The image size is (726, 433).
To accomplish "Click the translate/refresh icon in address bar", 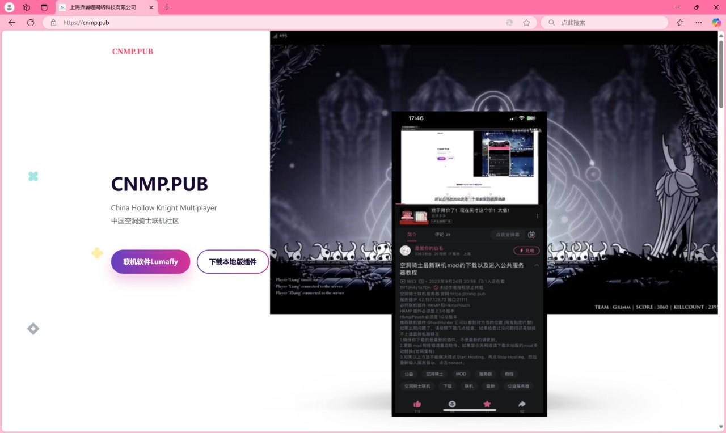I will (509, 23).
